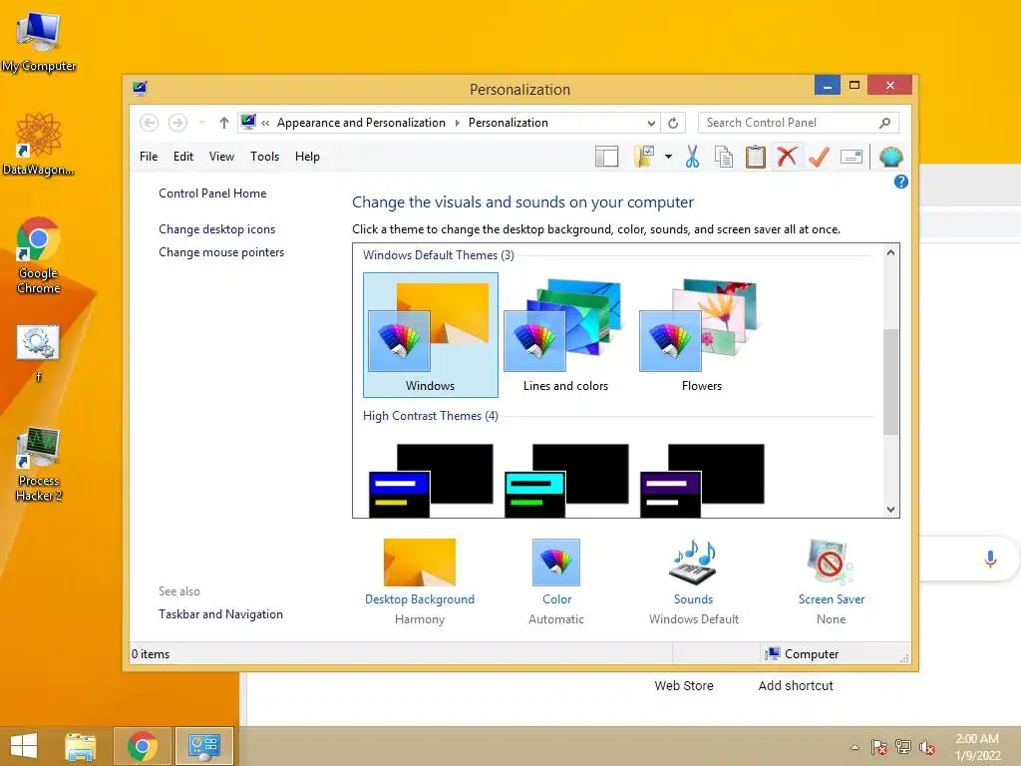Screen dimensions: 1021x766
Task: Go up one level with the Up arrow
Action: click(x=224, y=123)
